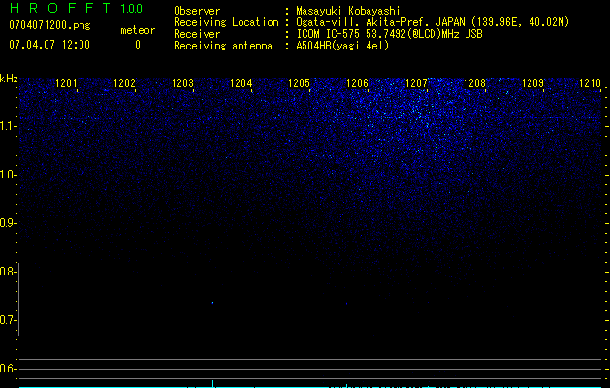This screenshot has width=610, height=388.
Task: Click the Receiver label
Action: (197, 34)
